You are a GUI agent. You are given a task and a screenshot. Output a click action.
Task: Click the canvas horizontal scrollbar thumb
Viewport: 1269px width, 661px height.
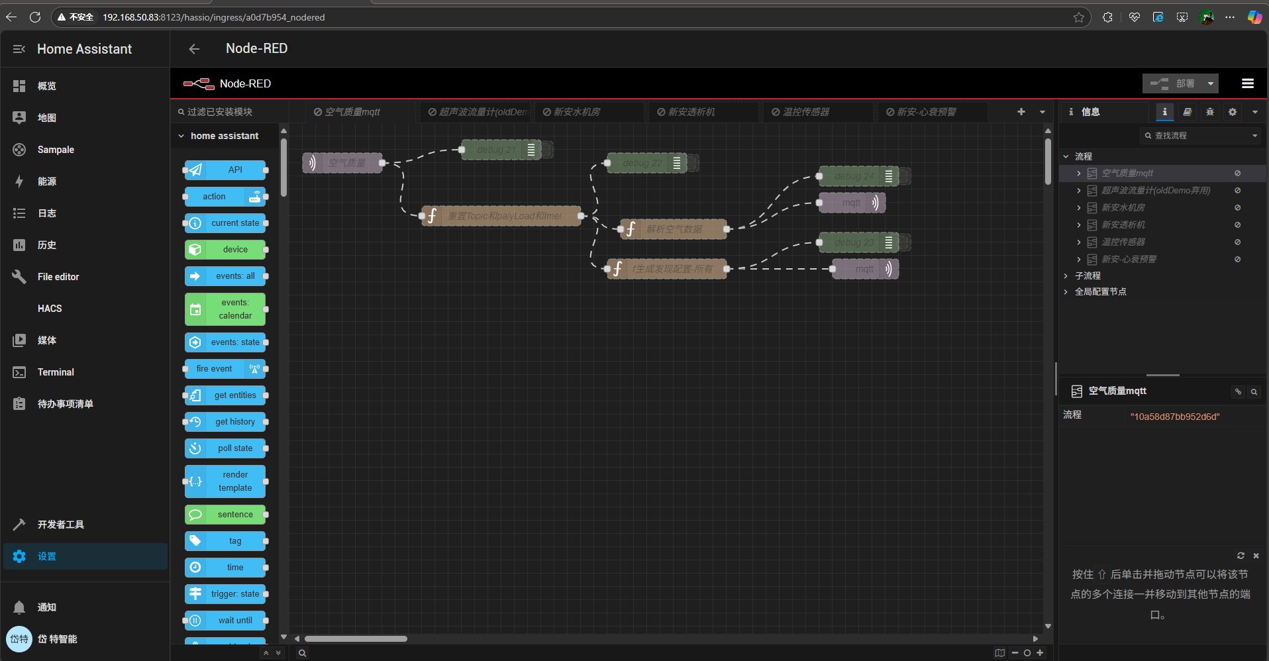[356, 639]
